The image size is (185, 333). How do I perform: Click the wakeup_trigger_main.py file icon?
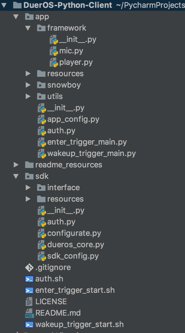(x=42, y=154)
